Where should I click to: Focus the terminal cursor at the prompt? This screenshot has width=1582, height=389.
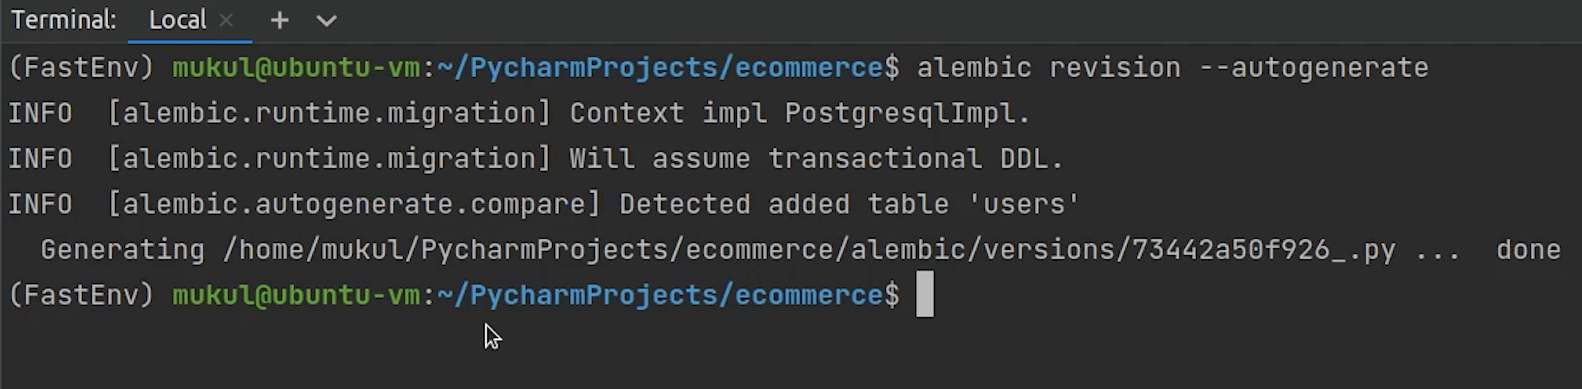pos(924,295)
